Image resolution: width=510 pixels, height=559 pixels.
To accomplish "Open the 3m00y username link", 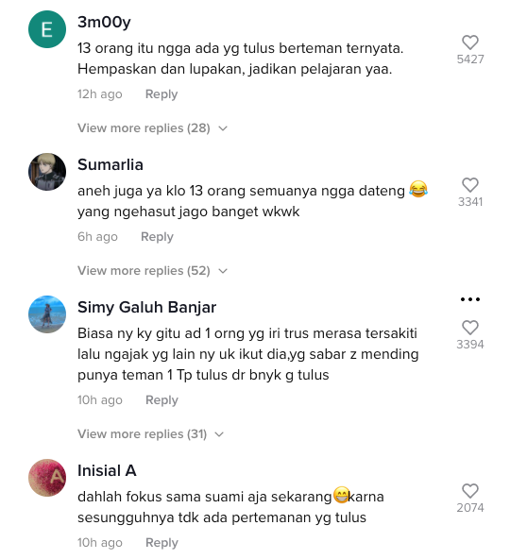I will (104, 22).
